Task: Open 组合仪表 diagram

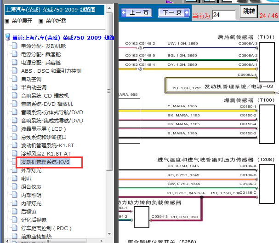Action: 31,187
